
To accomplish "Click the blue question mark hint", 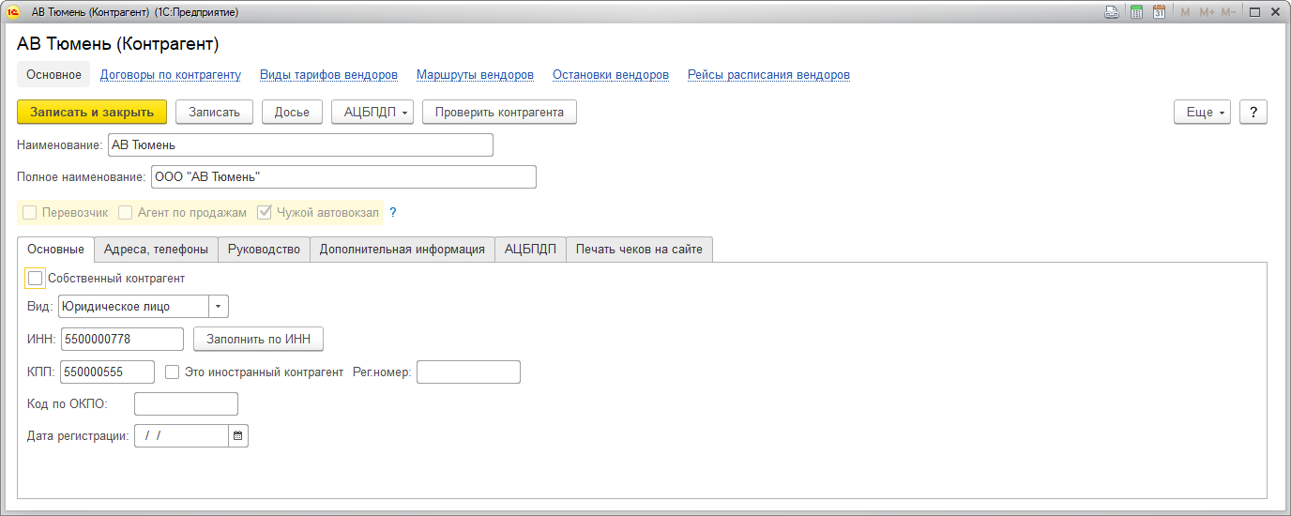I will click(393, 213).
